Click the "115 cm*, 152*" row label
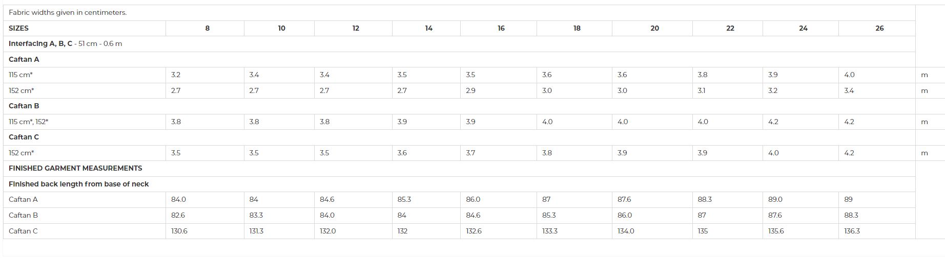 29,122
